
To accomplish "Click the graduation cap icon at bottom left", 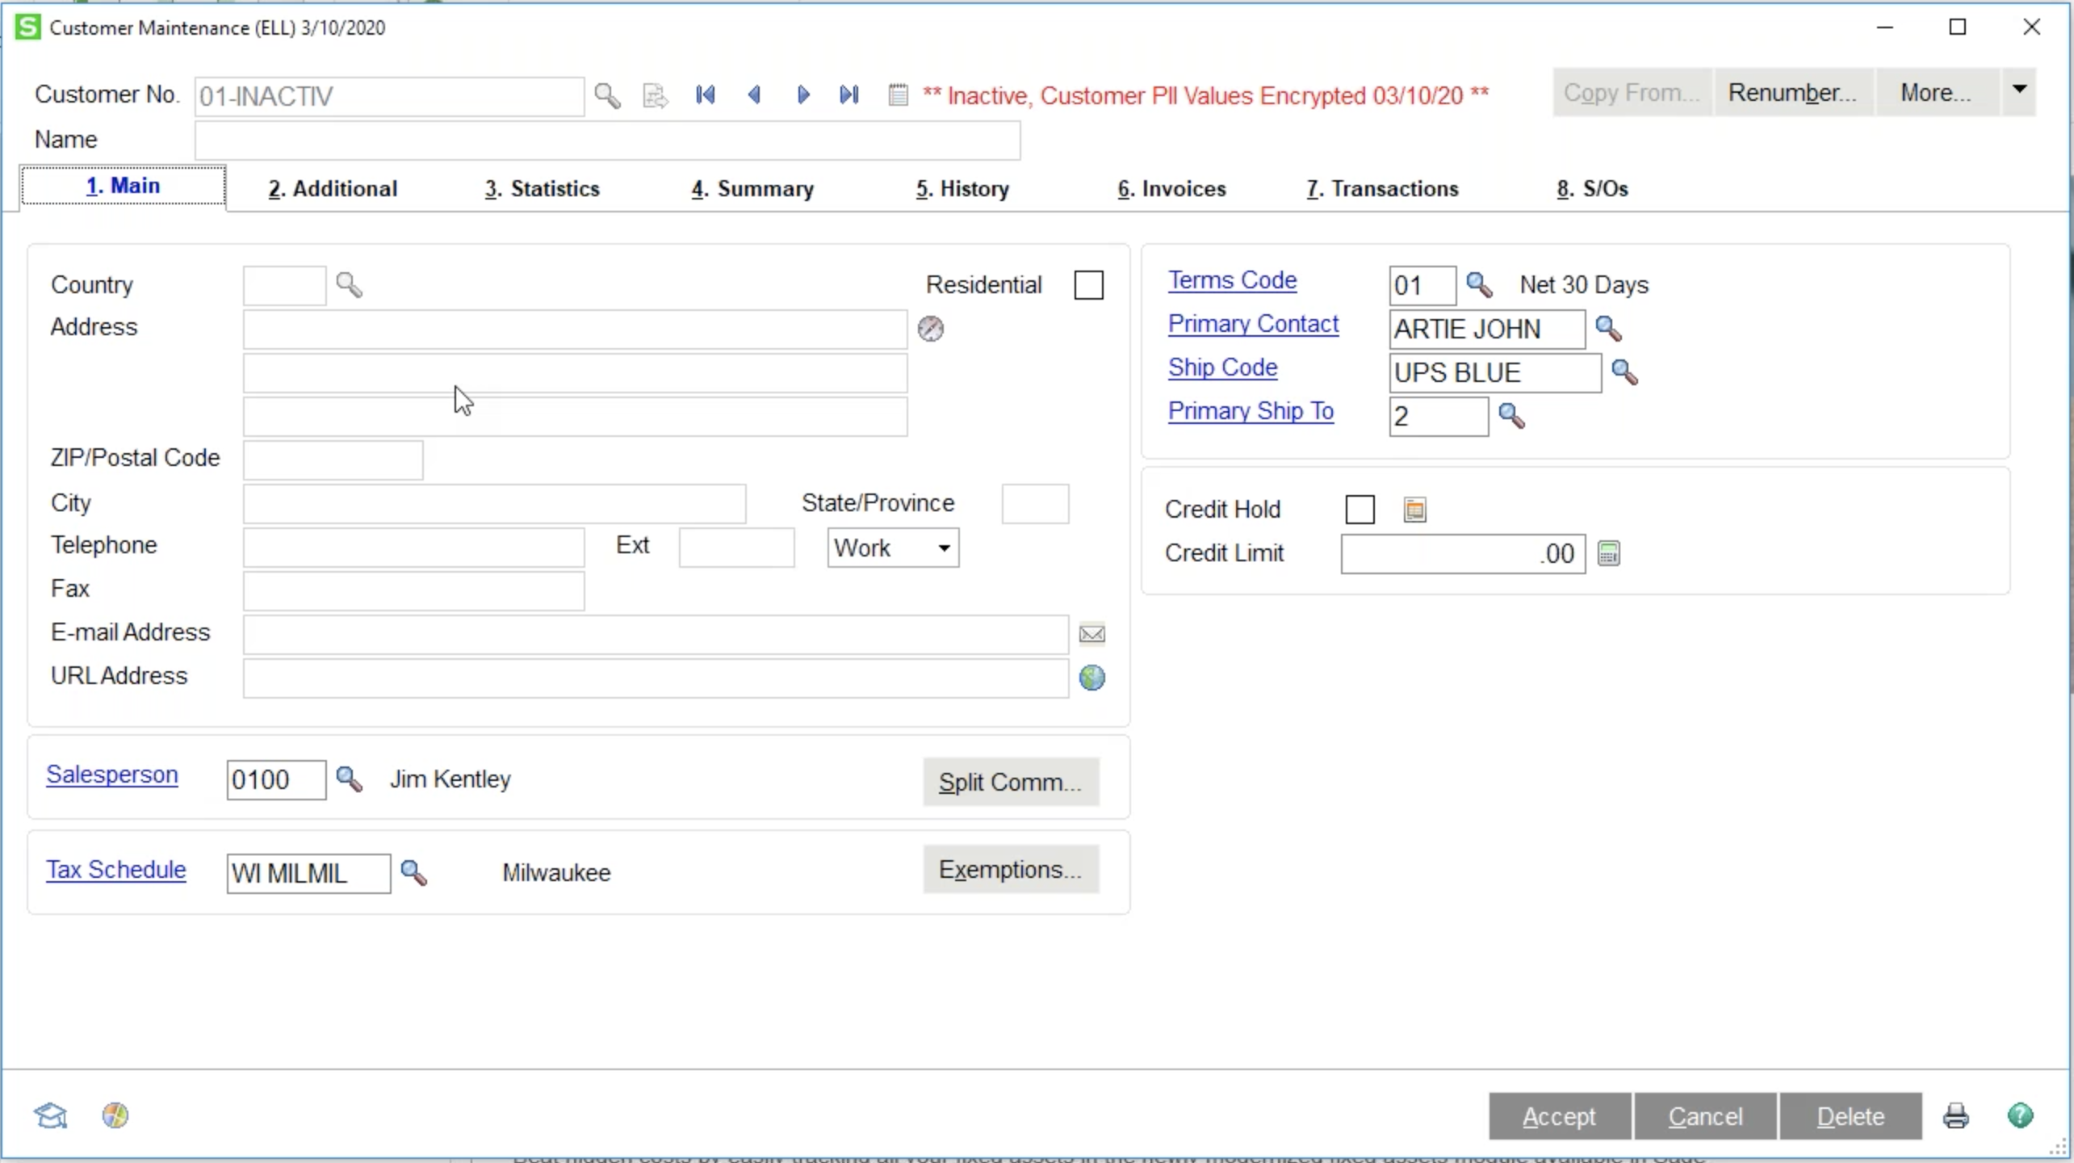I will coord(50,1115).
